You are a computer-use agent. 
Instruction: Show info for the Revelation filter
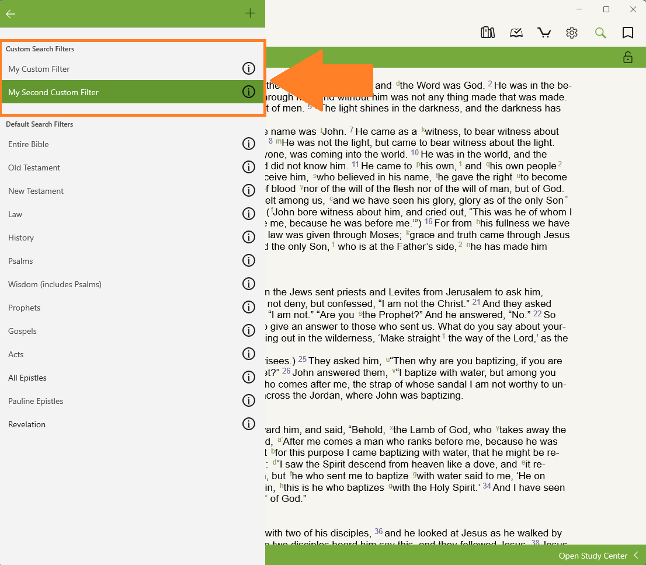pos(249,424)
